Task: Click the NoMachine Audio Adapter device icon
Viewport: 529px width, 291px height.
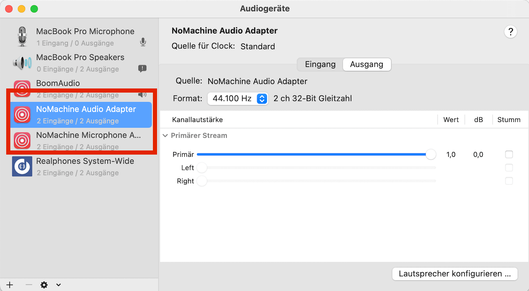Action: [x=22, y=114]
